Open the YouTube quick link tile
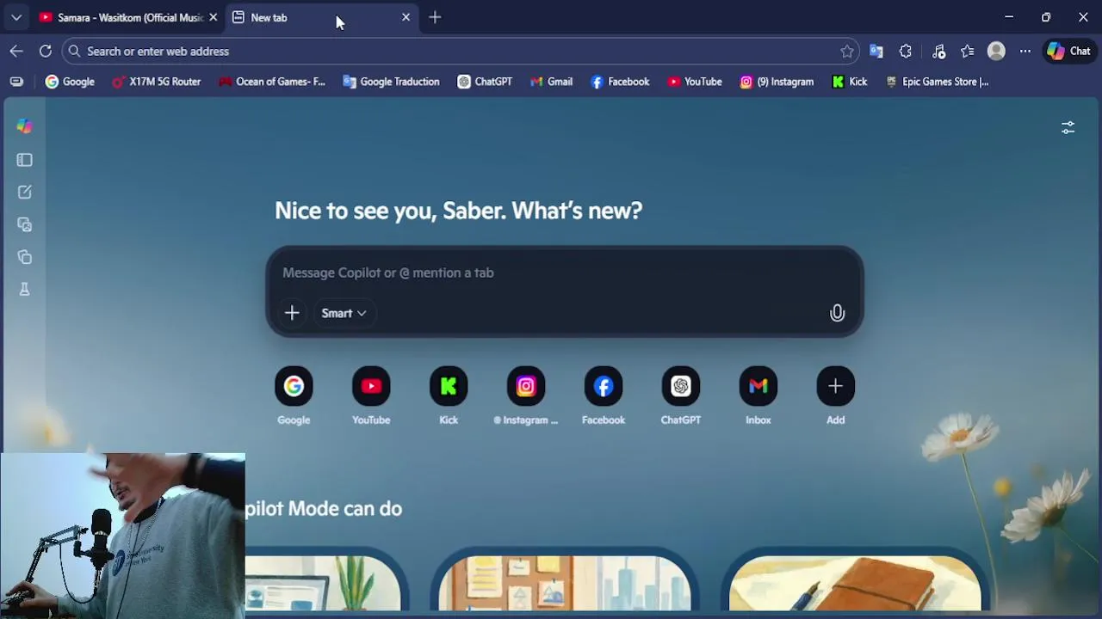Screen dimensions: 1102x619 point(371,396)
